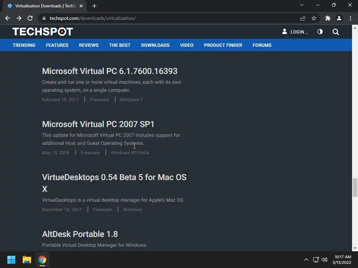
Task: Open the Chrome profile avatar icon
Action: [339, 18]
